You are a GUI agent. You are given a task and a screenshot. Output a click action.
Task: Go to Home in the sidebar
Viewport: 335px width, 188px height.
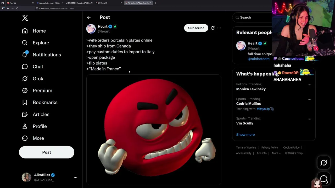[34, 31]
